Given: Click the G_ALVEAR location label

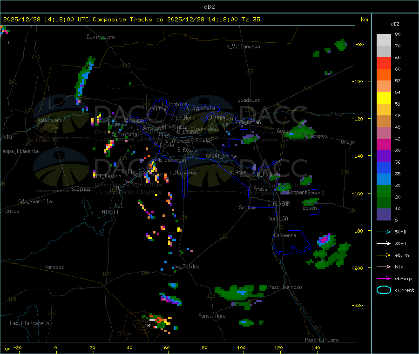Looking at the screenshot, I should [x=278, y=204].
